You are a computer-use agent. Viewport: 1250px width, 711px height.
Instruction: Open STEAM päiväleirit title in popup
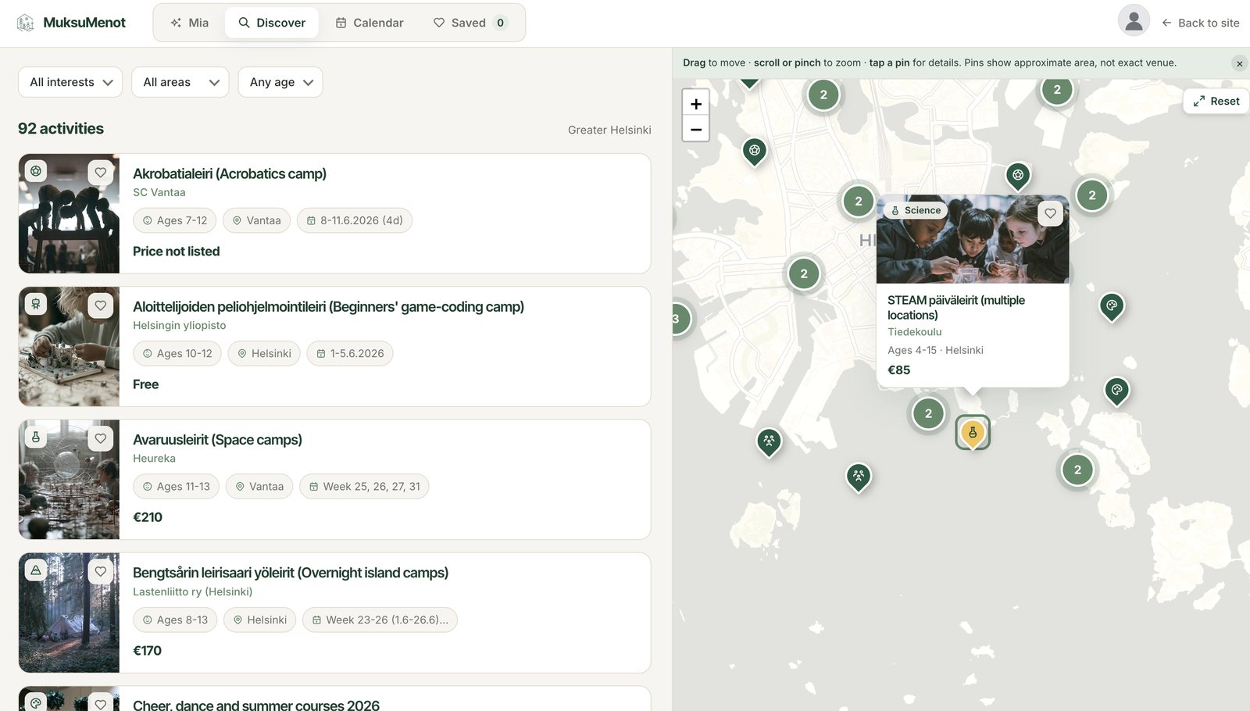(x=956, y=307)
